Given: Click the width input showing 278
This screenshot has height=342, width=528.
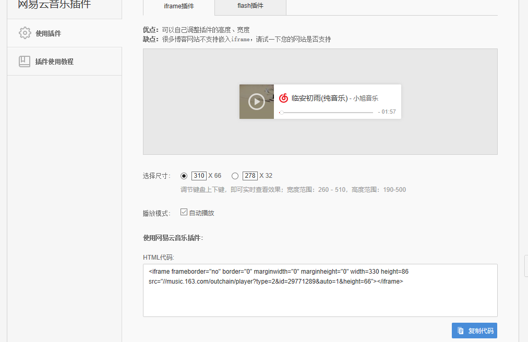Looking at the screenshot, I should (x=249, y=176).
